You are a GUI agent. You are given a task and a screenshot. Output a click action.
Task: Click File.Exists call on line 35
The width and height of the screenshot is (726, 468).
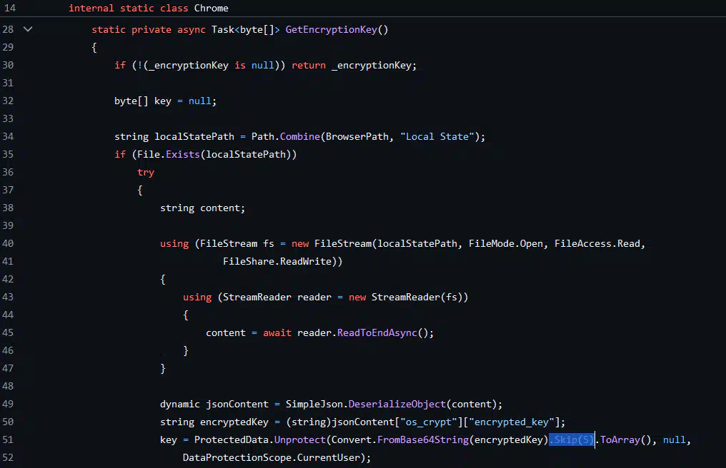click(x=168, y=155)
